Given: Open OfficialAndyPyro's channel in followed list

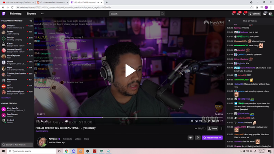Looking at the screenshot, I should click(x=17, y=92).
